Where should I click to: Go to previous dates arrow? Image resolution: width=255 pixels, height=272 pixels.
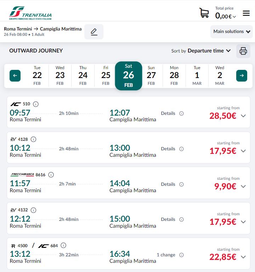click(15, 76)
